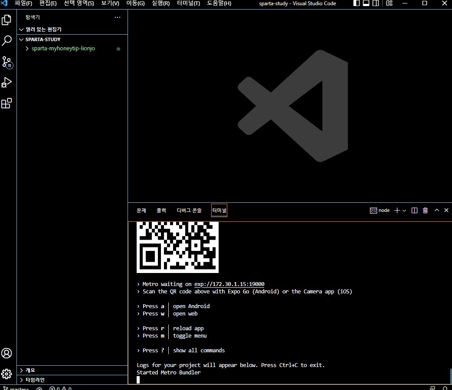452x390 pixels.
Task: Click the VS Code logo in title bar
Action: click(x=4, y=3)
